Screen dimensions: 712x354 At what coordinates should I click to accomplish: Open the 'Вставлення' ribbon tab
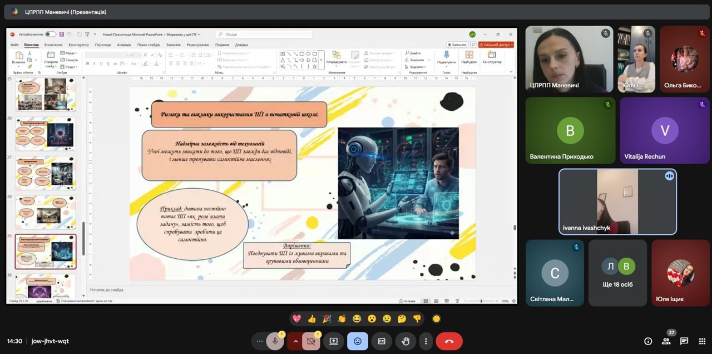pos(53,45)
